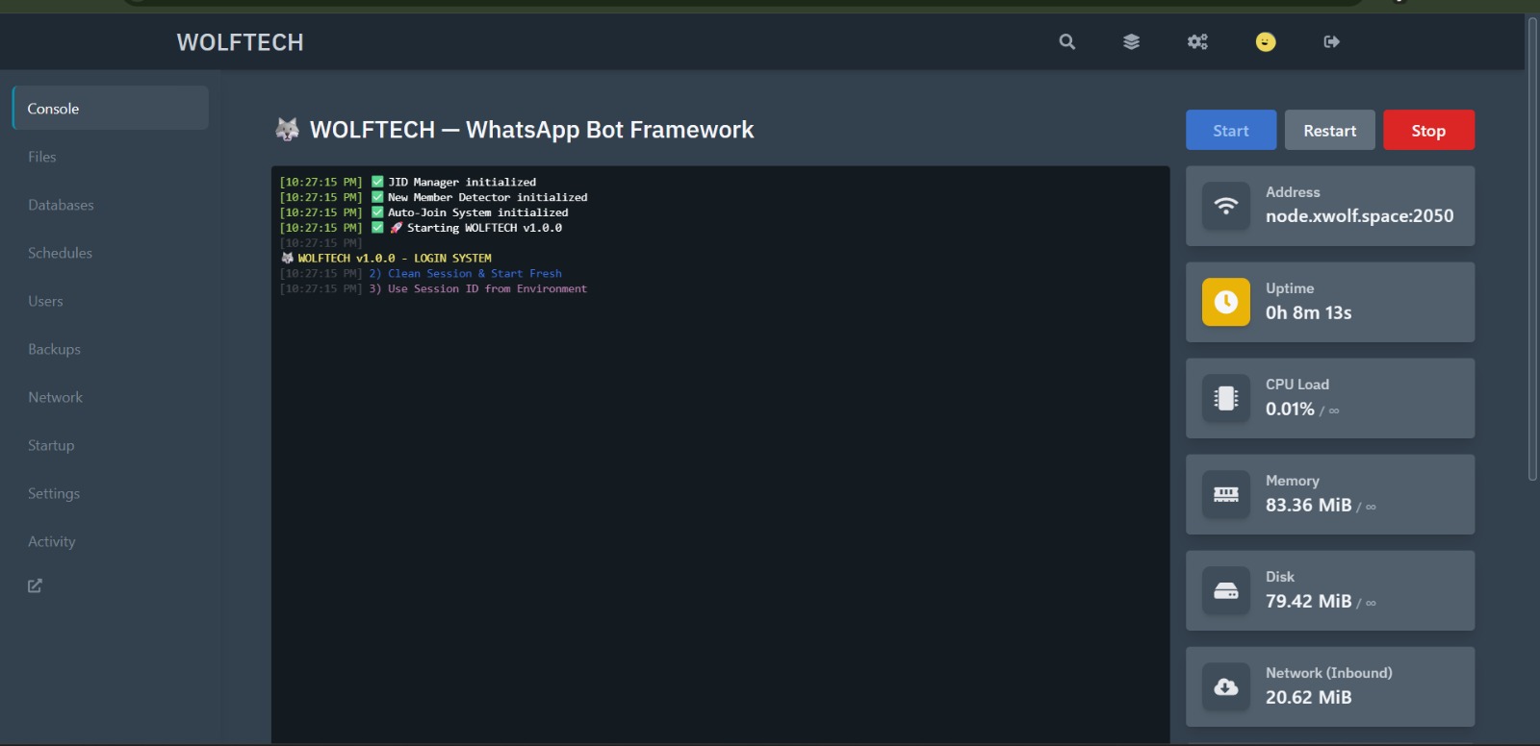Click the 'Clean Session & Start Fresh' option line
The width and height of the screenshot is (1540, 746).
(x=421, y=273)
